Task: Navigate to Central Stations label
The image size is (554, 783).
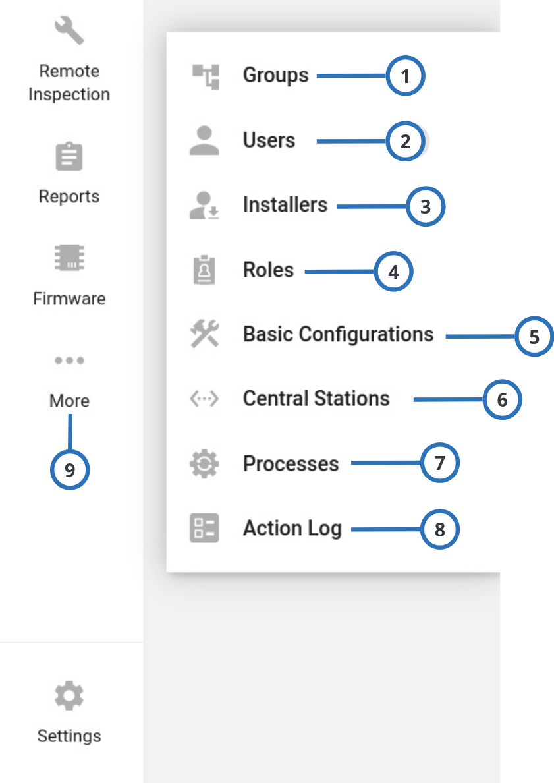Action: pyautogui.click(x=316, y=399)
